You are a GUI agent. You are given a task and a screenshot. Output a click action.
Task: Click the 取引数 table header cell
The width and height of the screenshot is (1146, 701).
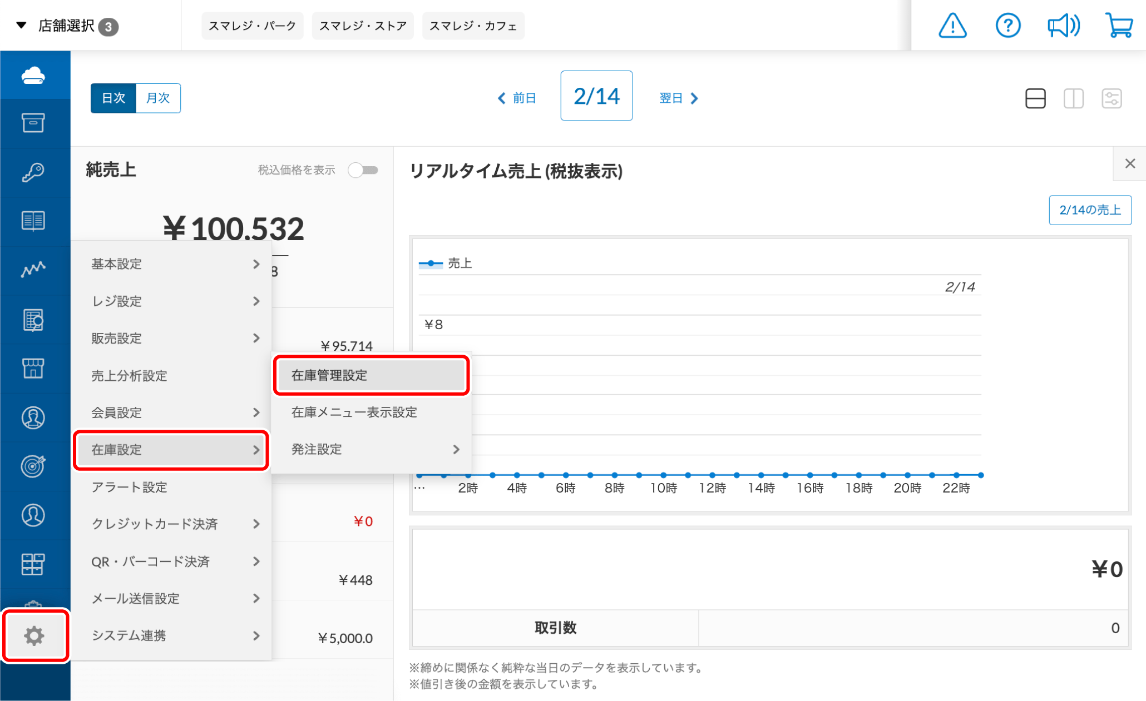point(555,628)
